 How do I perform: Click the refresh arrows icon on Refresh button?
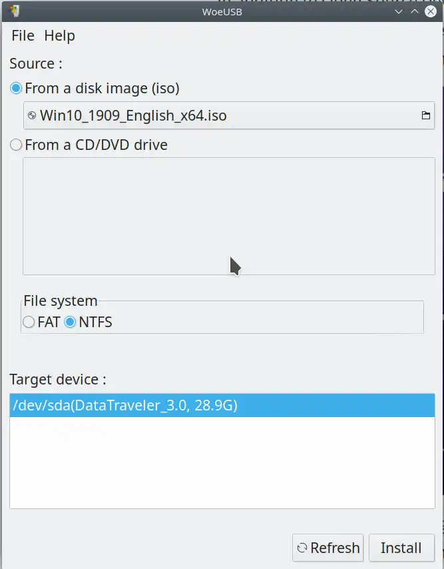pos(302,548)
